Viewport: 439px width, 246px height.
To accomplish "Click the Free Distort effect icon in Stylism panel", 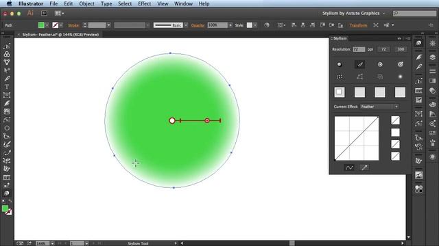I will [x=359, y=77].
